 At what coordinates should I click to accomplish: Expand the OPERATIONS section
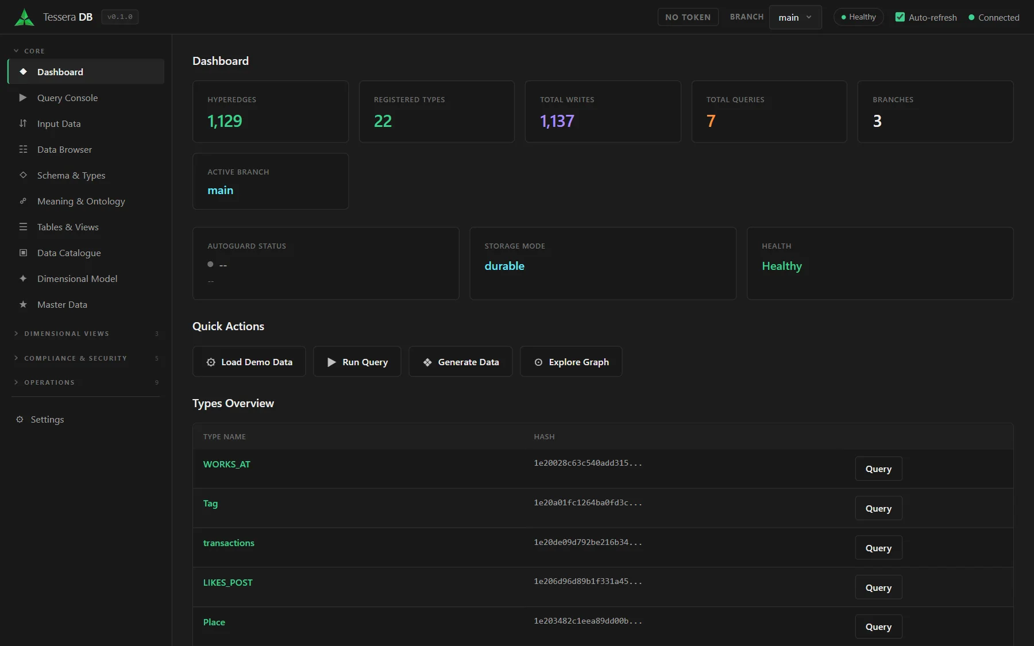click(86, 382)
